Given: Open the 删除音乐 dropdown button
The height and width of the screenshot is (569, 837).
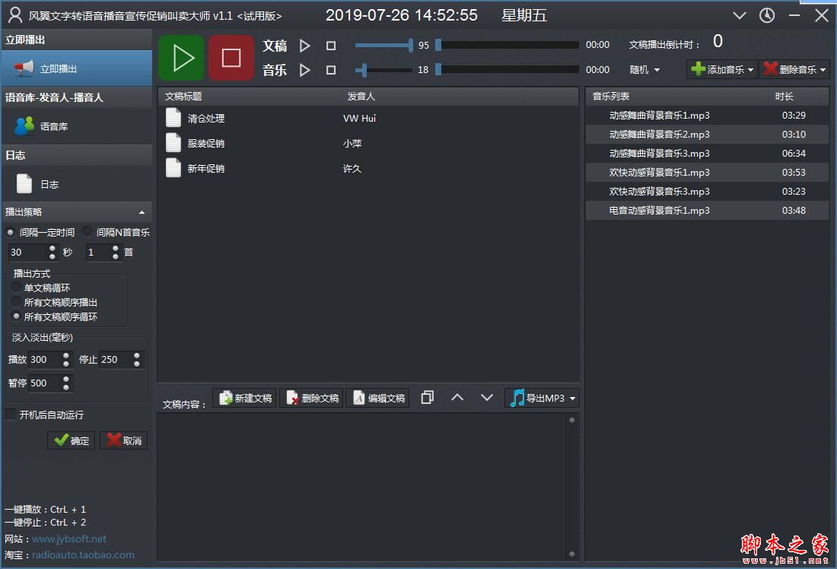Looking at the screenshot, I should pos(794,69).
